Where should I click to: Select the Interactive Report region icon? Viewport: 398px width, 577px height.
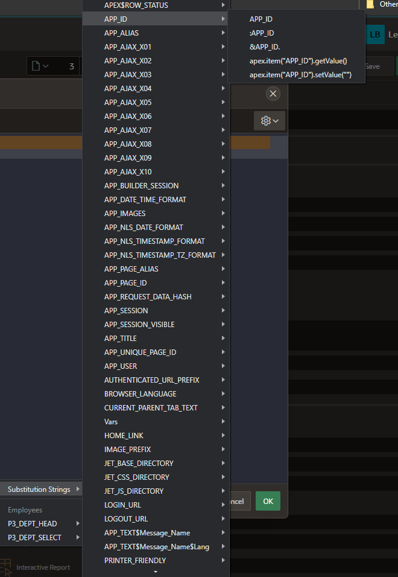pos(6,567)
